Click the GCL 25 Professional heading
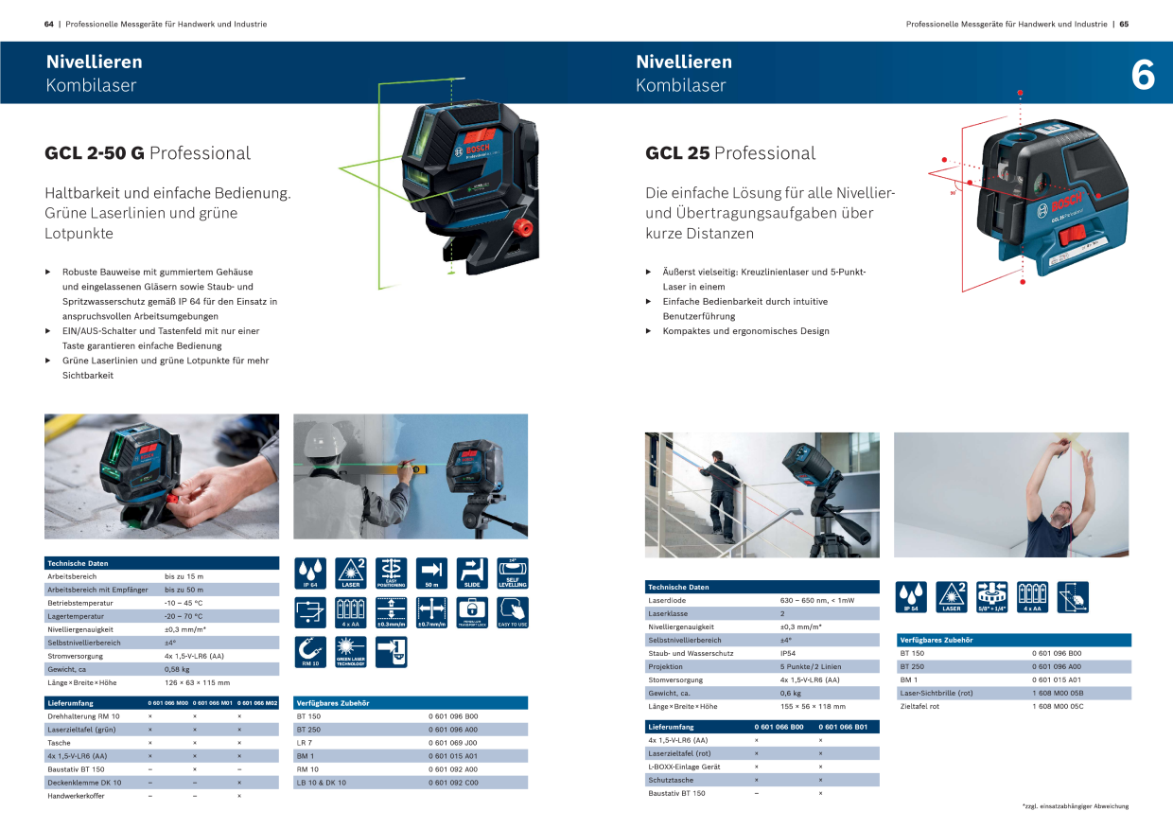The height and width of the screenshot is (829, 1173). tap(730, 153)
